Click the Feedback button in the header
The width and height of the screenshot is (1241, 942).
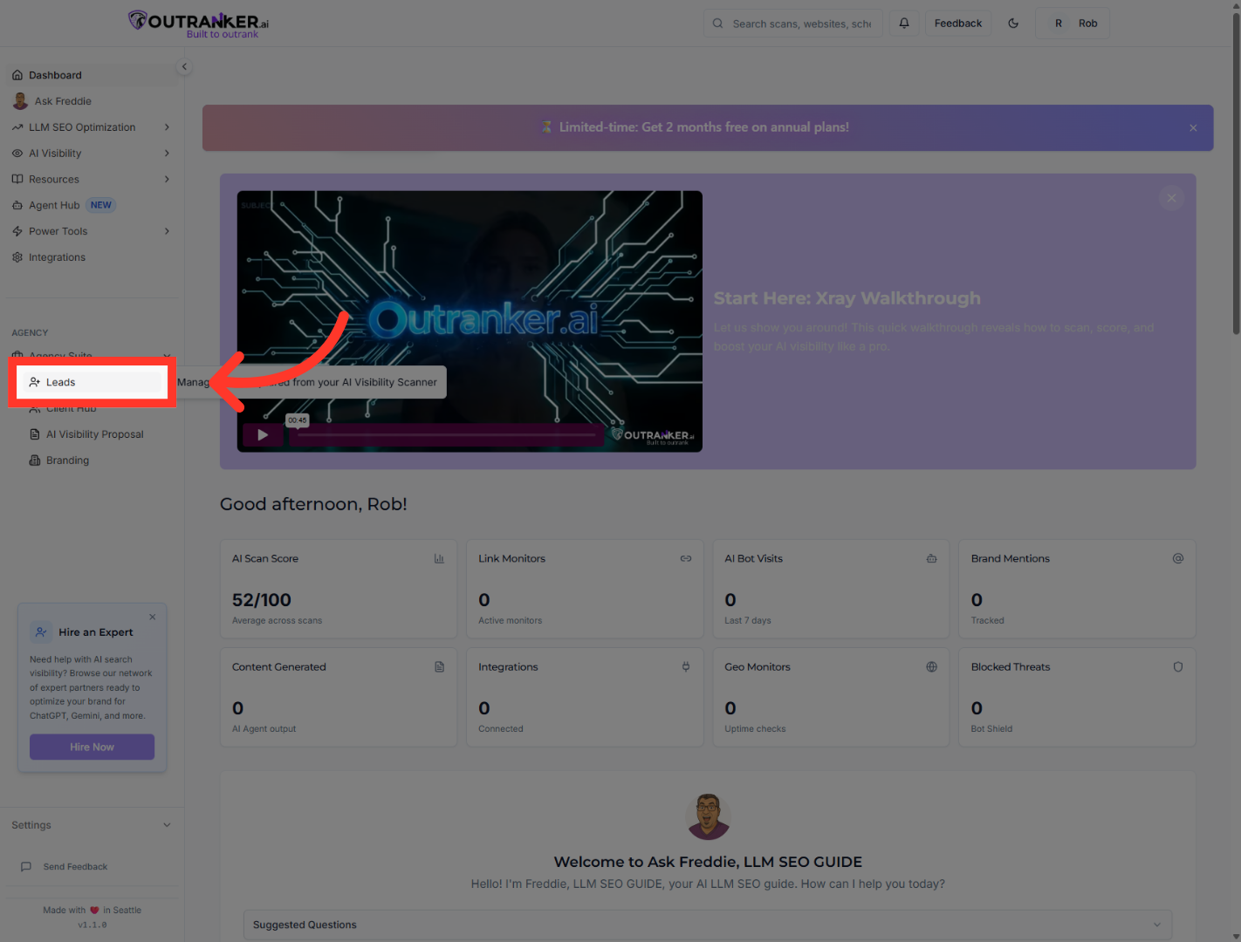[958, 24]
